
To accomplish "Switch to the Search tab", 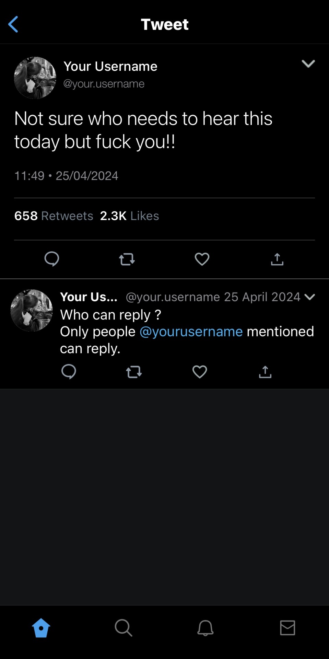I will coord(124,628).
